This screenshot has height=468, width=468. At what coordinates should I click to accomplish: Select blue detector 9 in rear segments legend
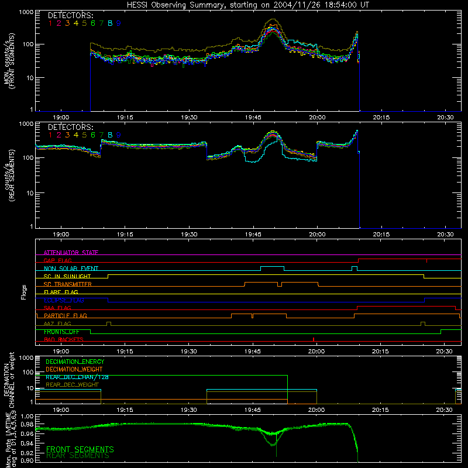click(x=119, y=135)
